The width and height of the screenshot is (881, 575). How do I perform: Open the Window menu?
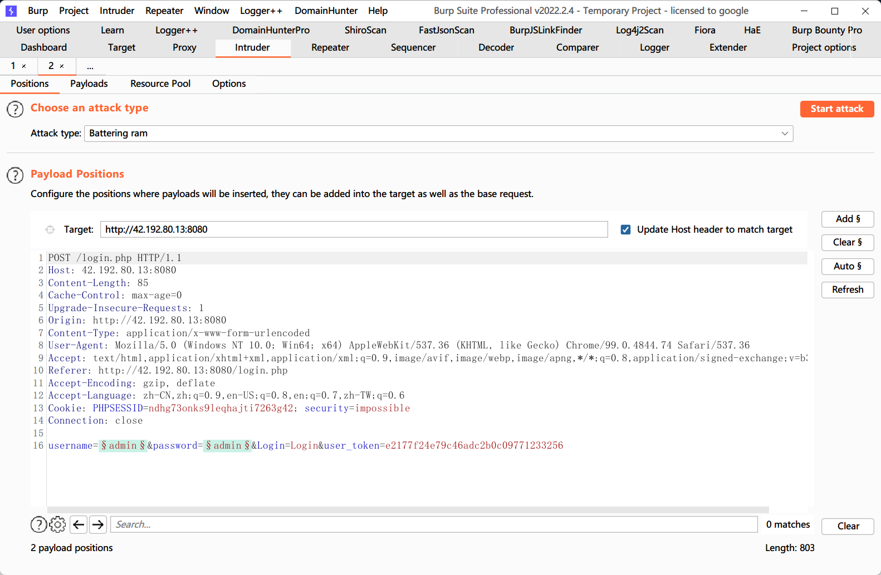(x=212, y=11)
